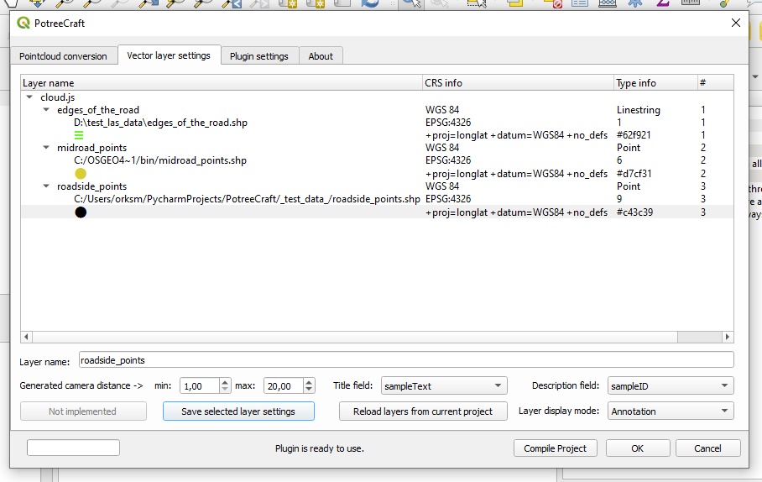Decrease the min camera distance value
This screenshot has width=762, height=482.
225,389
